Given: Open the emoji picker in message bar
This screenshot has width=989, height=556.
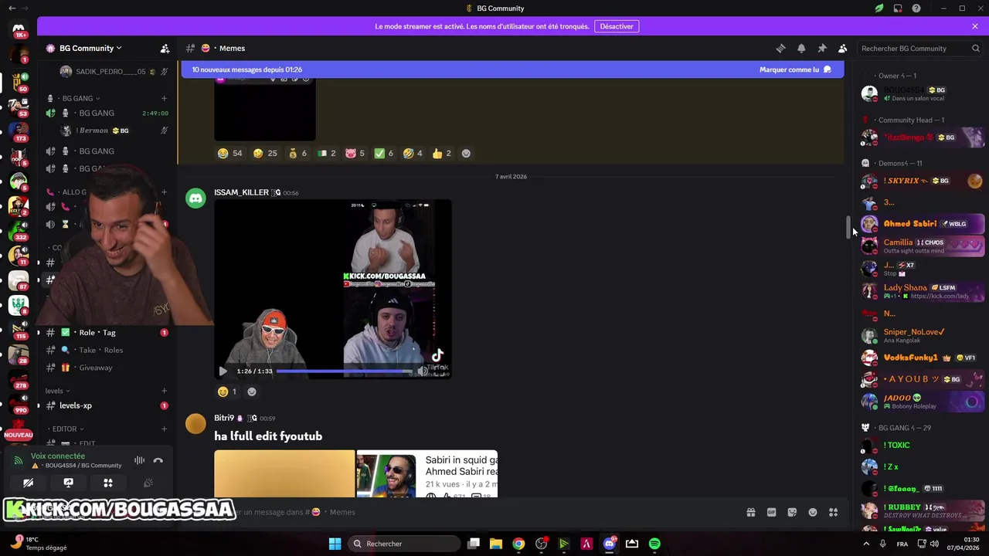Looking at the screenshot, I should [x=813, y=512].
